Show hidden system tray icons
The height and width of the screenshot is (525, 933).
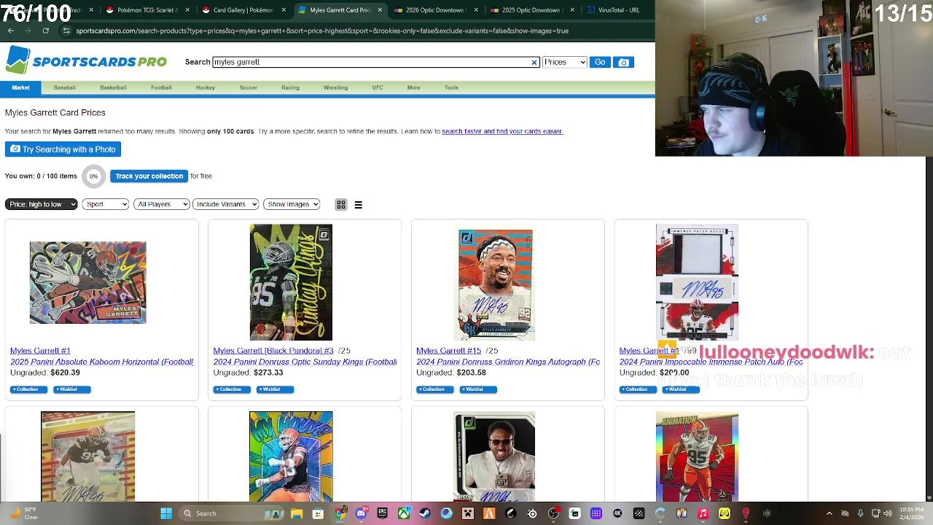[x=829, y=513]
